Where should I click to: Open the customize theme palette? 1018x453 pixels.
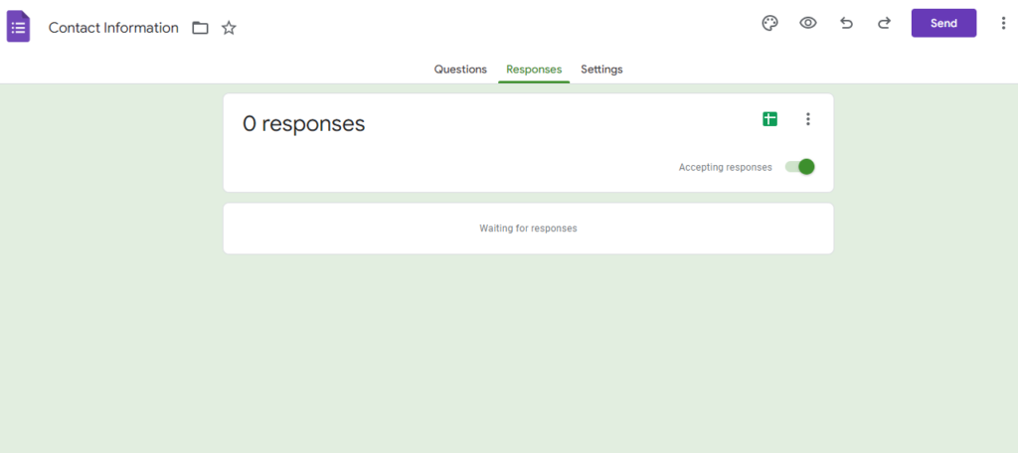coord(769,24)
